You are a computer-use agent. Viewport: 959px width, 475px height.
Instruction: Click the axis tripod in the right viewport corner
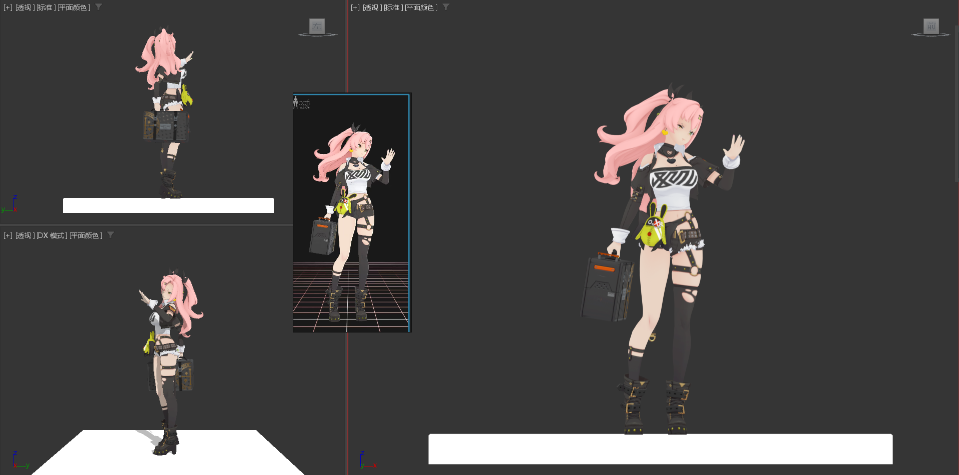[367, 460]
